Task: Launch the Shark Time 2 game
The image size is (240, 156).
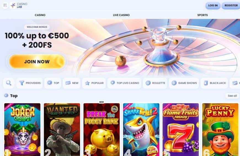Action: pos(141,130)
